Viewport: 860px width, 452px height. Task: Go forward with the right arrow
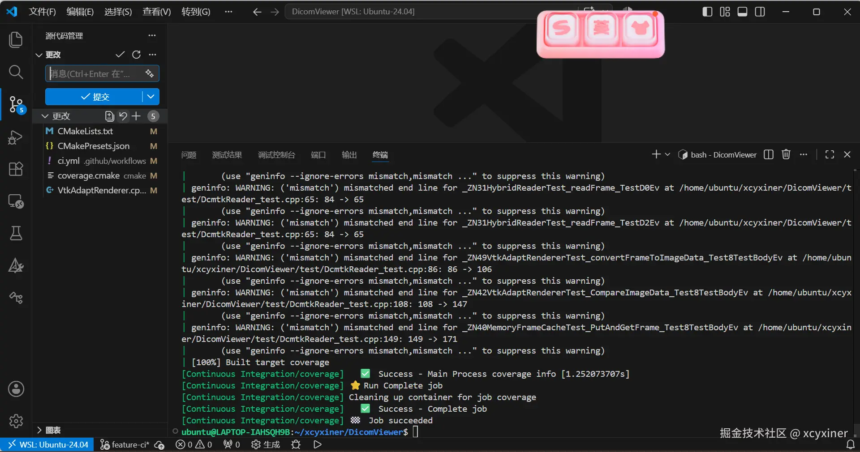pyautogui.click(x=275, y=12)
